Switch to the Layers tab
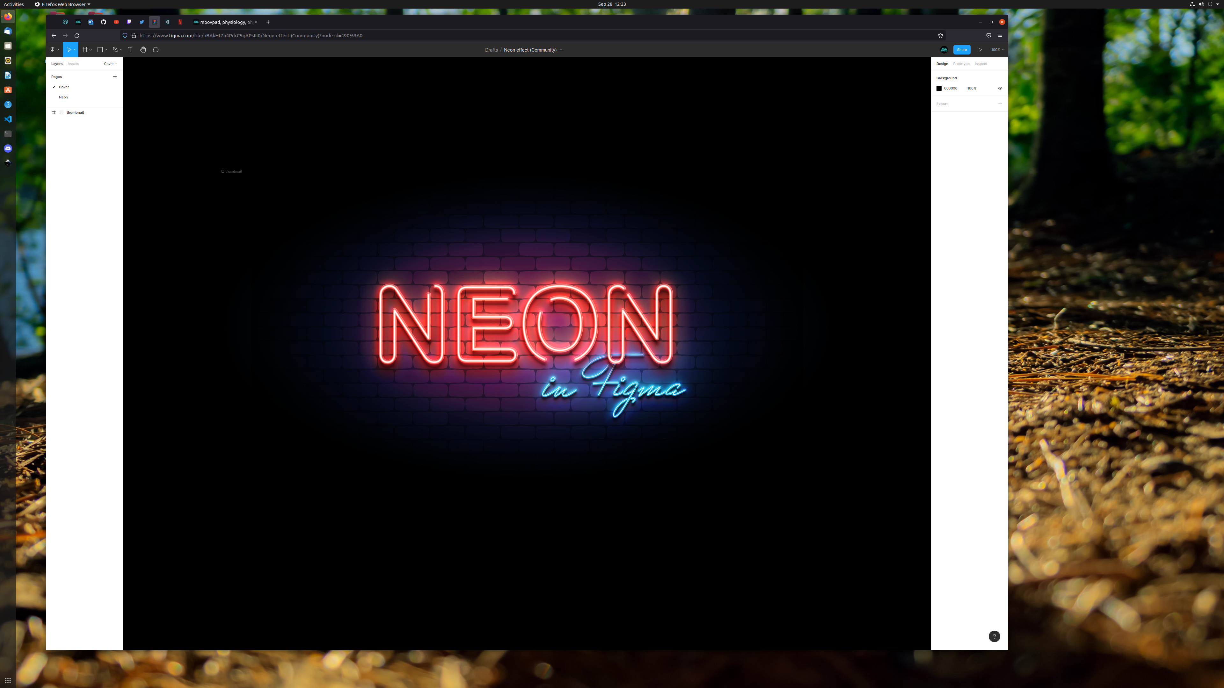The width and height of the screenshot is (1224, 688). point(57,64)
